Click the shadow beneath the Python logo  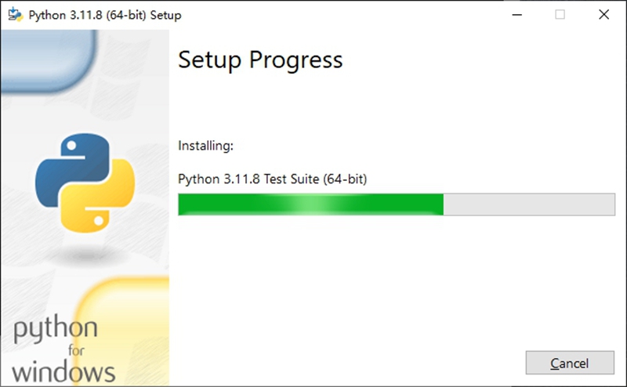(x=85, y=255)
